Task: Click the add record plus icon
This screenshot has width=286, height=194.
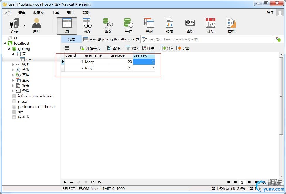Action: point(65,182)
